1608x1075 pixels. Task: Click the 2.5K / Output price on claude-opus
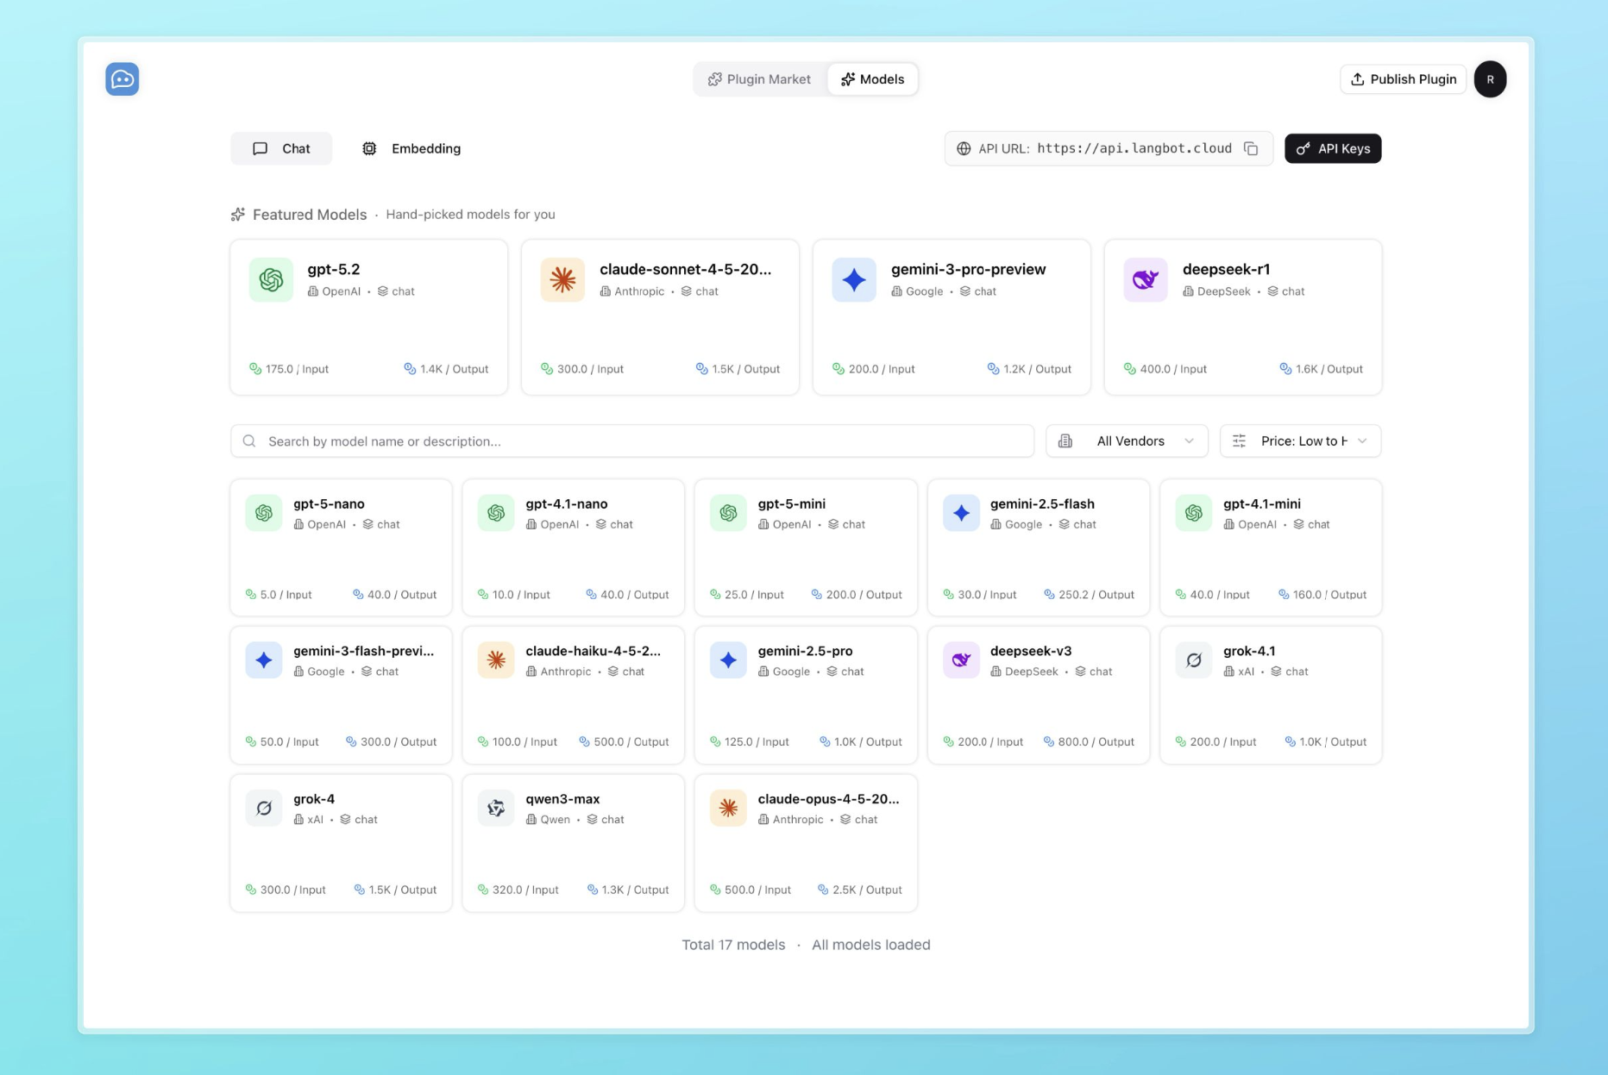(x=859, y=890)
